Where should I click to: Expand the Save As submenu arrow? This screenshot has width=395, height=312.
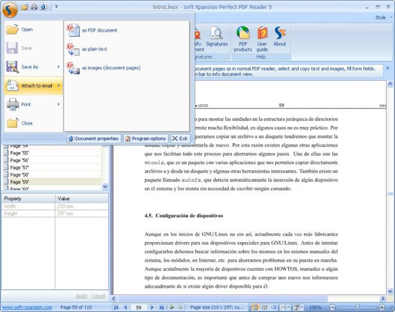click(58, 67)
